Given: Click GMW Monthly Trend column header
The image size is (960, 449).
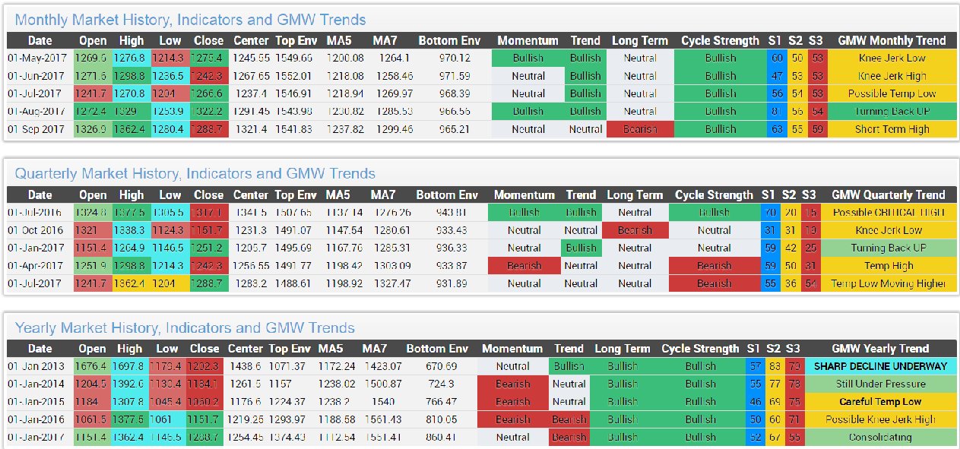Looking at the screenshot, I should pyautogui.click(x=892, y=41).
